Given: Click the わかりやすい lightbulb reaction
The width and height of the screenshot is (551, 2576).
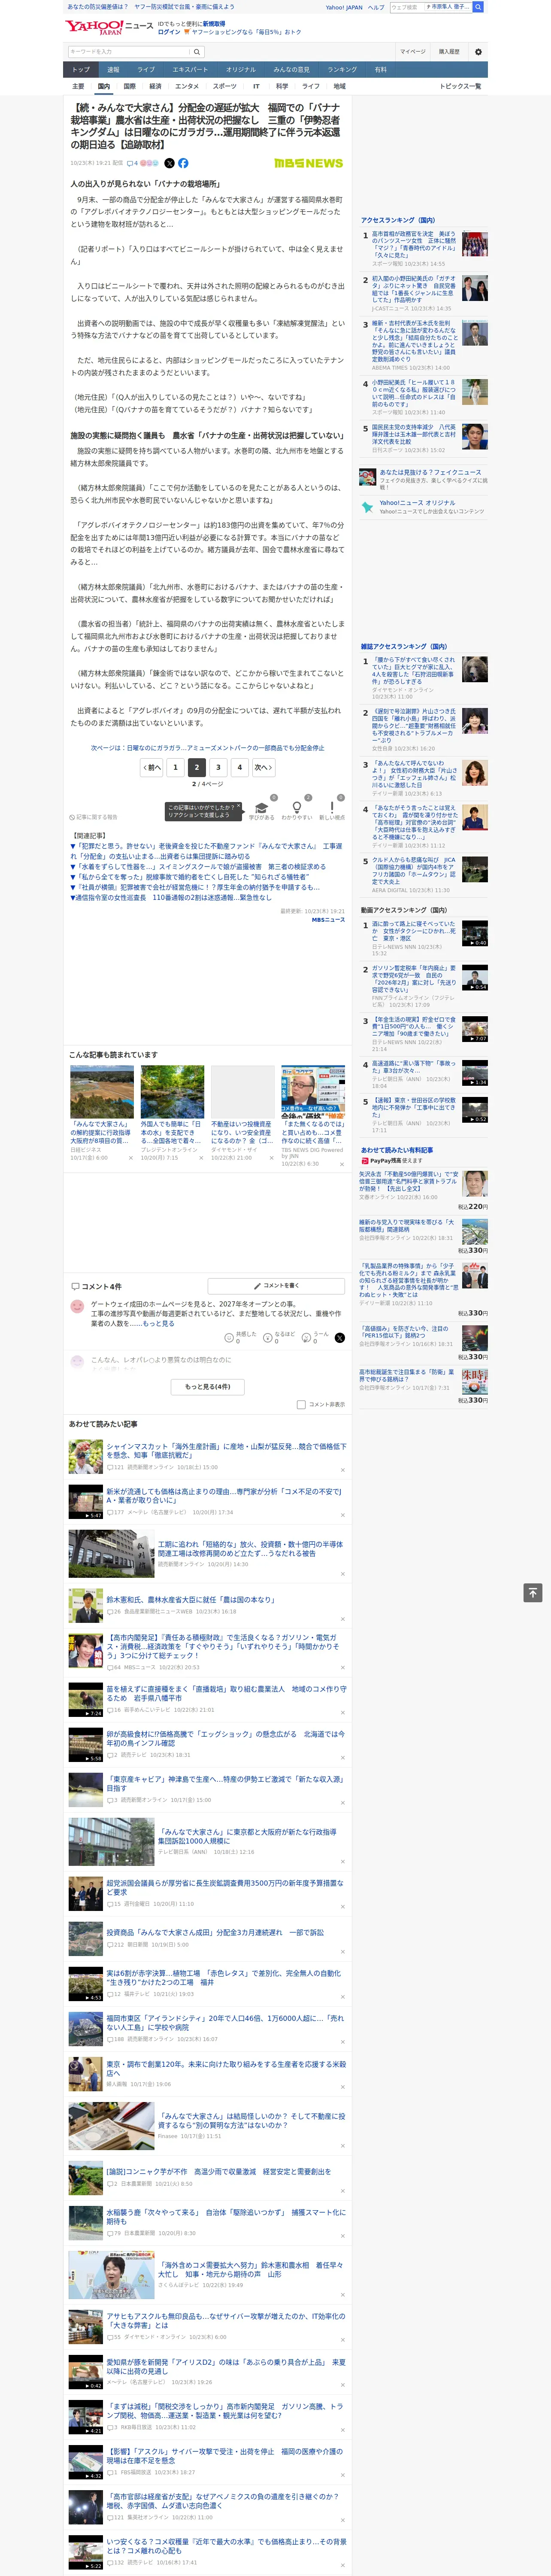Looking at the screenshot, I should coord(296,808).
